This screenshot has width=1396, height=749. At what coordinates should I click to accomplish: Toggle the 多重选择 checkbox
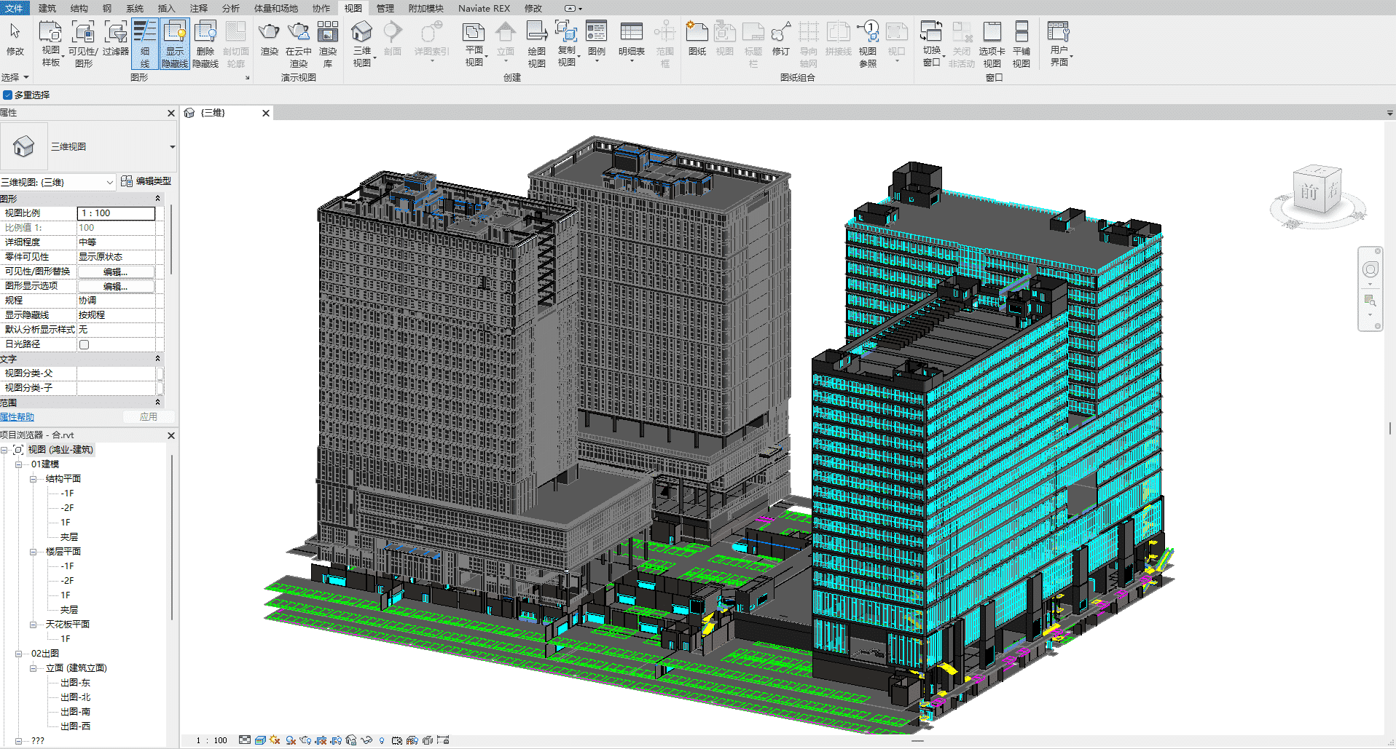pyautogui.click(x=8, y=95)
